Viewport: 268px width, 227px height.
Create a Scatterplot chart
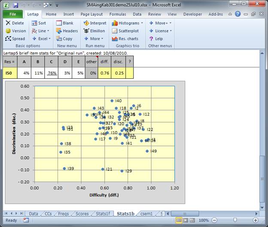[115, 31]
